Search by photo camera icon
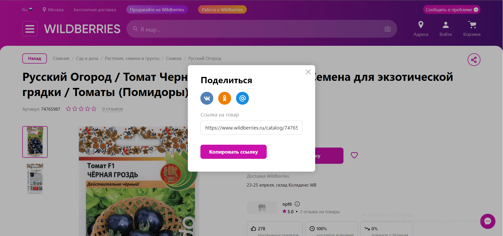This screenshot has width=503, height=236. pos(387,29)
